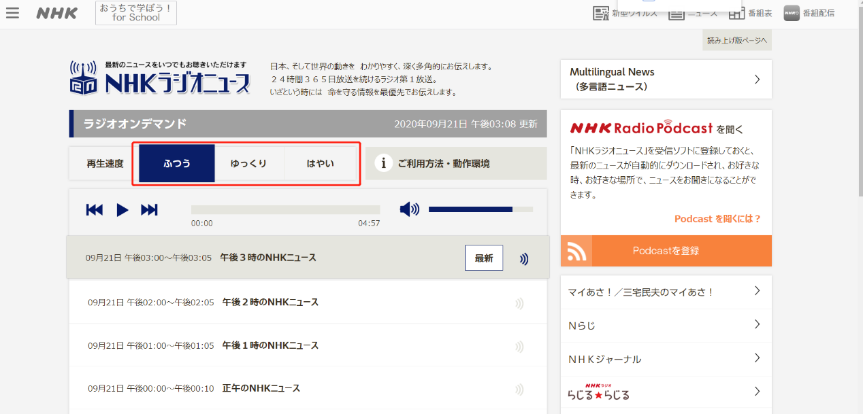This screenshot has width=863, height=414.
Task: Select 午後2時のNHKニュース row
Action: click(x=308, y=302)
